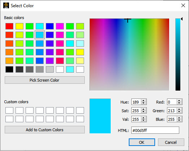Raise the Val value using its up arrow

(x=143, y=118)
